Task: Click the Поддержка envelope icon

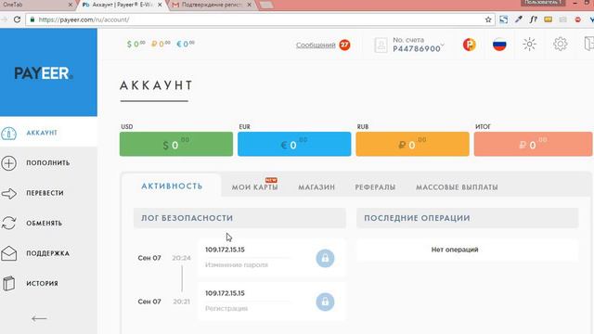Action: (x=8, y=253)
